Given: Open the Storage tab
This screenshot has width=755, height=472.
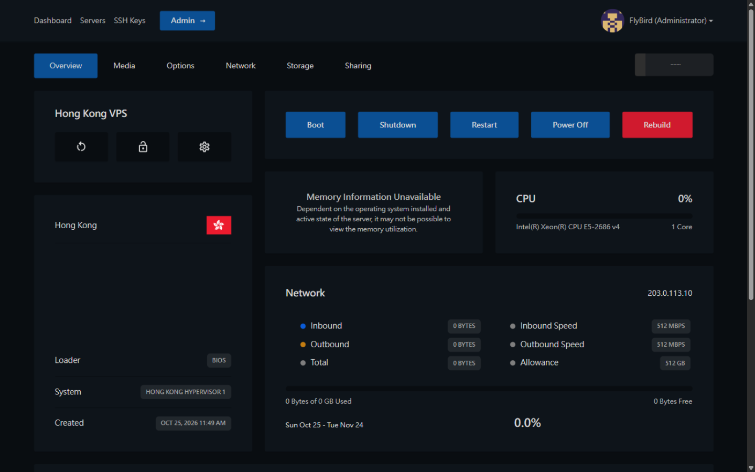Looking at the screenshot, I should point(300,66).
